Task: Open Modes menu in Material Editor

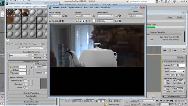Action: click(9, 7)
